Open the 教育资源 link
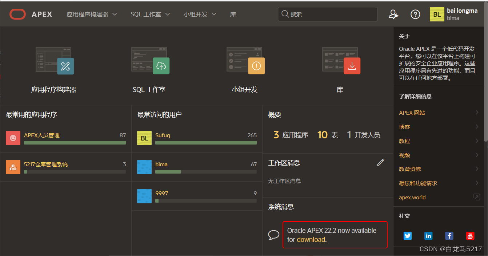Image resolution: width=488 pixels, height=256 pixels. pos(410,169)
